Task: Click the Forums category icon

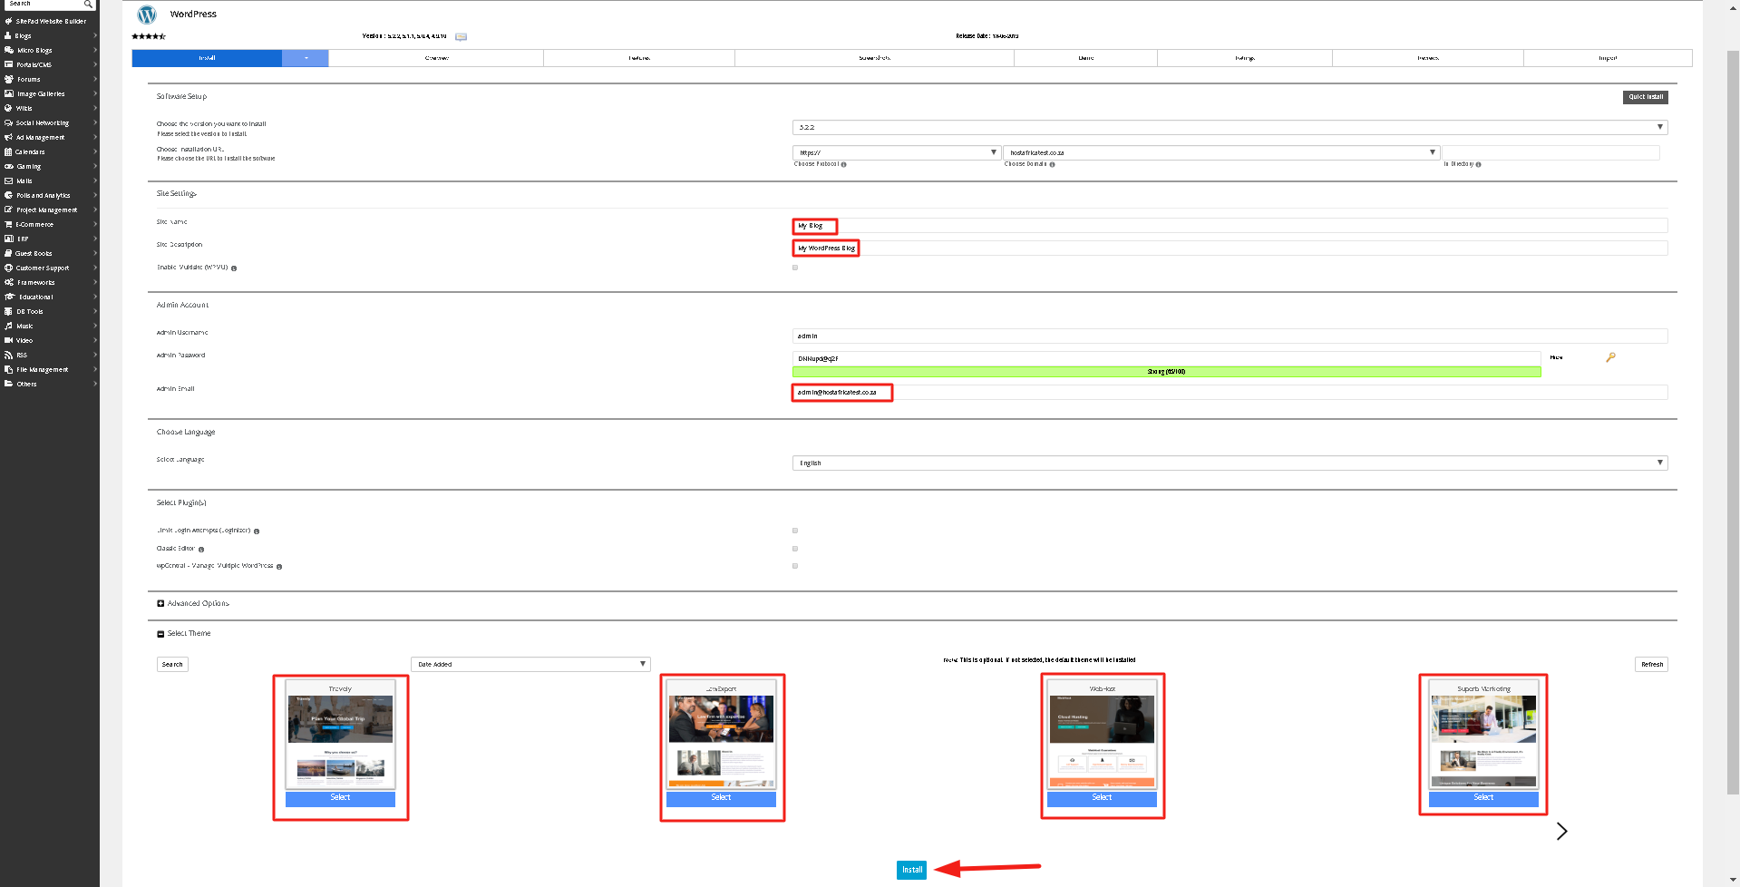Action: [8, 79]
